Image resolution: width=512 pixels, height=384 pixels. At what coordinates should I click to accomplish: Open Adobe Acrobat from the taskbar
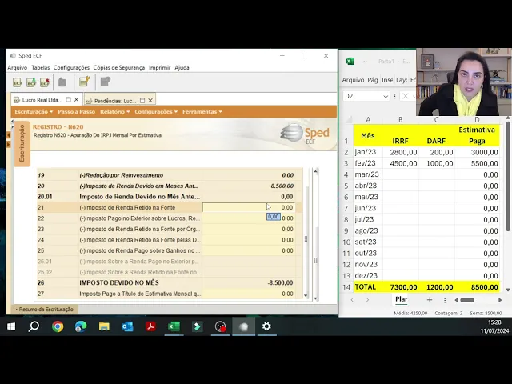pos(150,326)
